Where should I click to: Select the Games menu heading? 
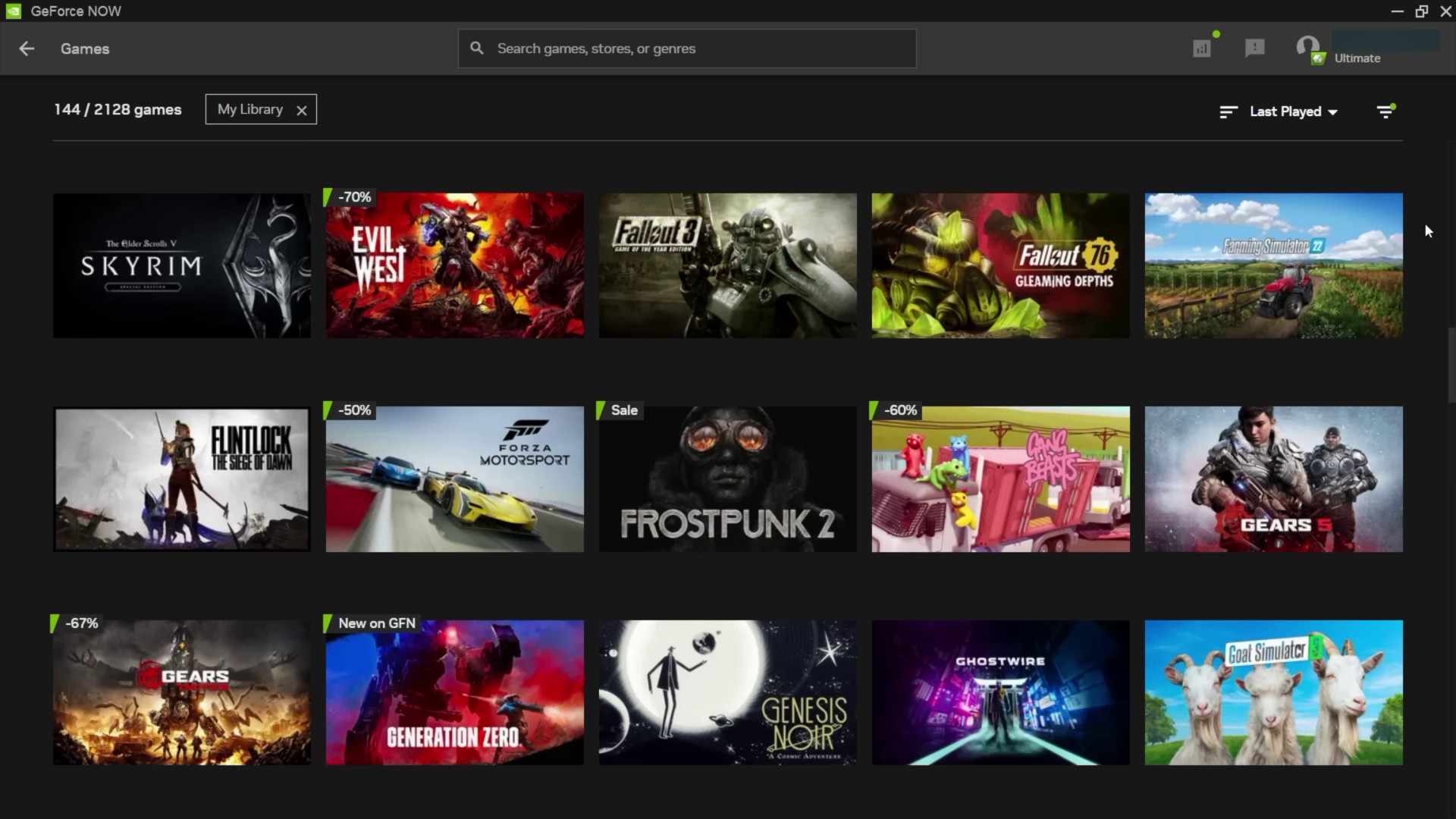click(x=84, y=49)
